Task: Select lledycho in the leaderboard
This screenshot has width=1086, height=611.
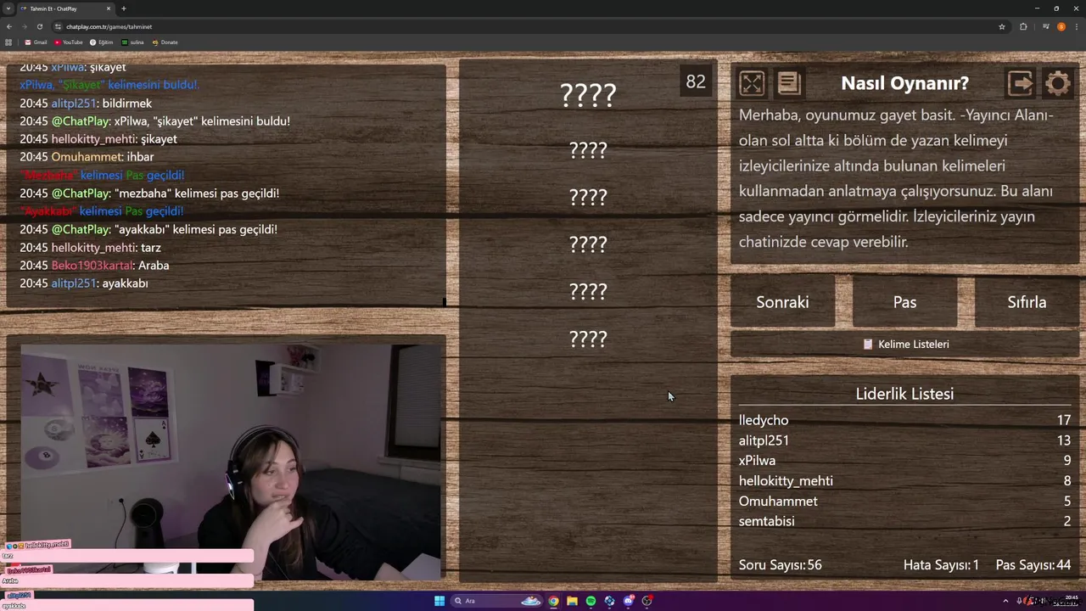Action: [x=764, y=420]
